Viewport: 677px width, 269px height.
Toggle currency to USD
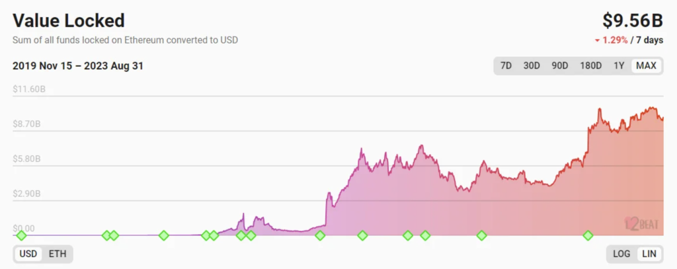click(28, 254)
